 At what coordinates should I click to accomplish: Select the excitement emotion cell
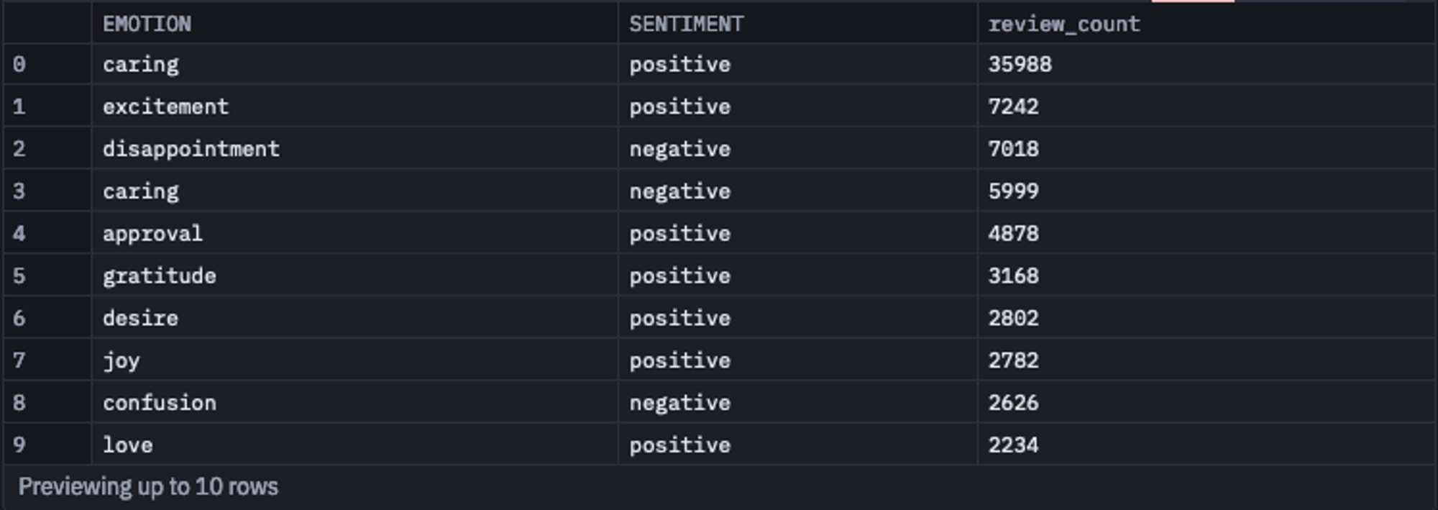[354, 106]
